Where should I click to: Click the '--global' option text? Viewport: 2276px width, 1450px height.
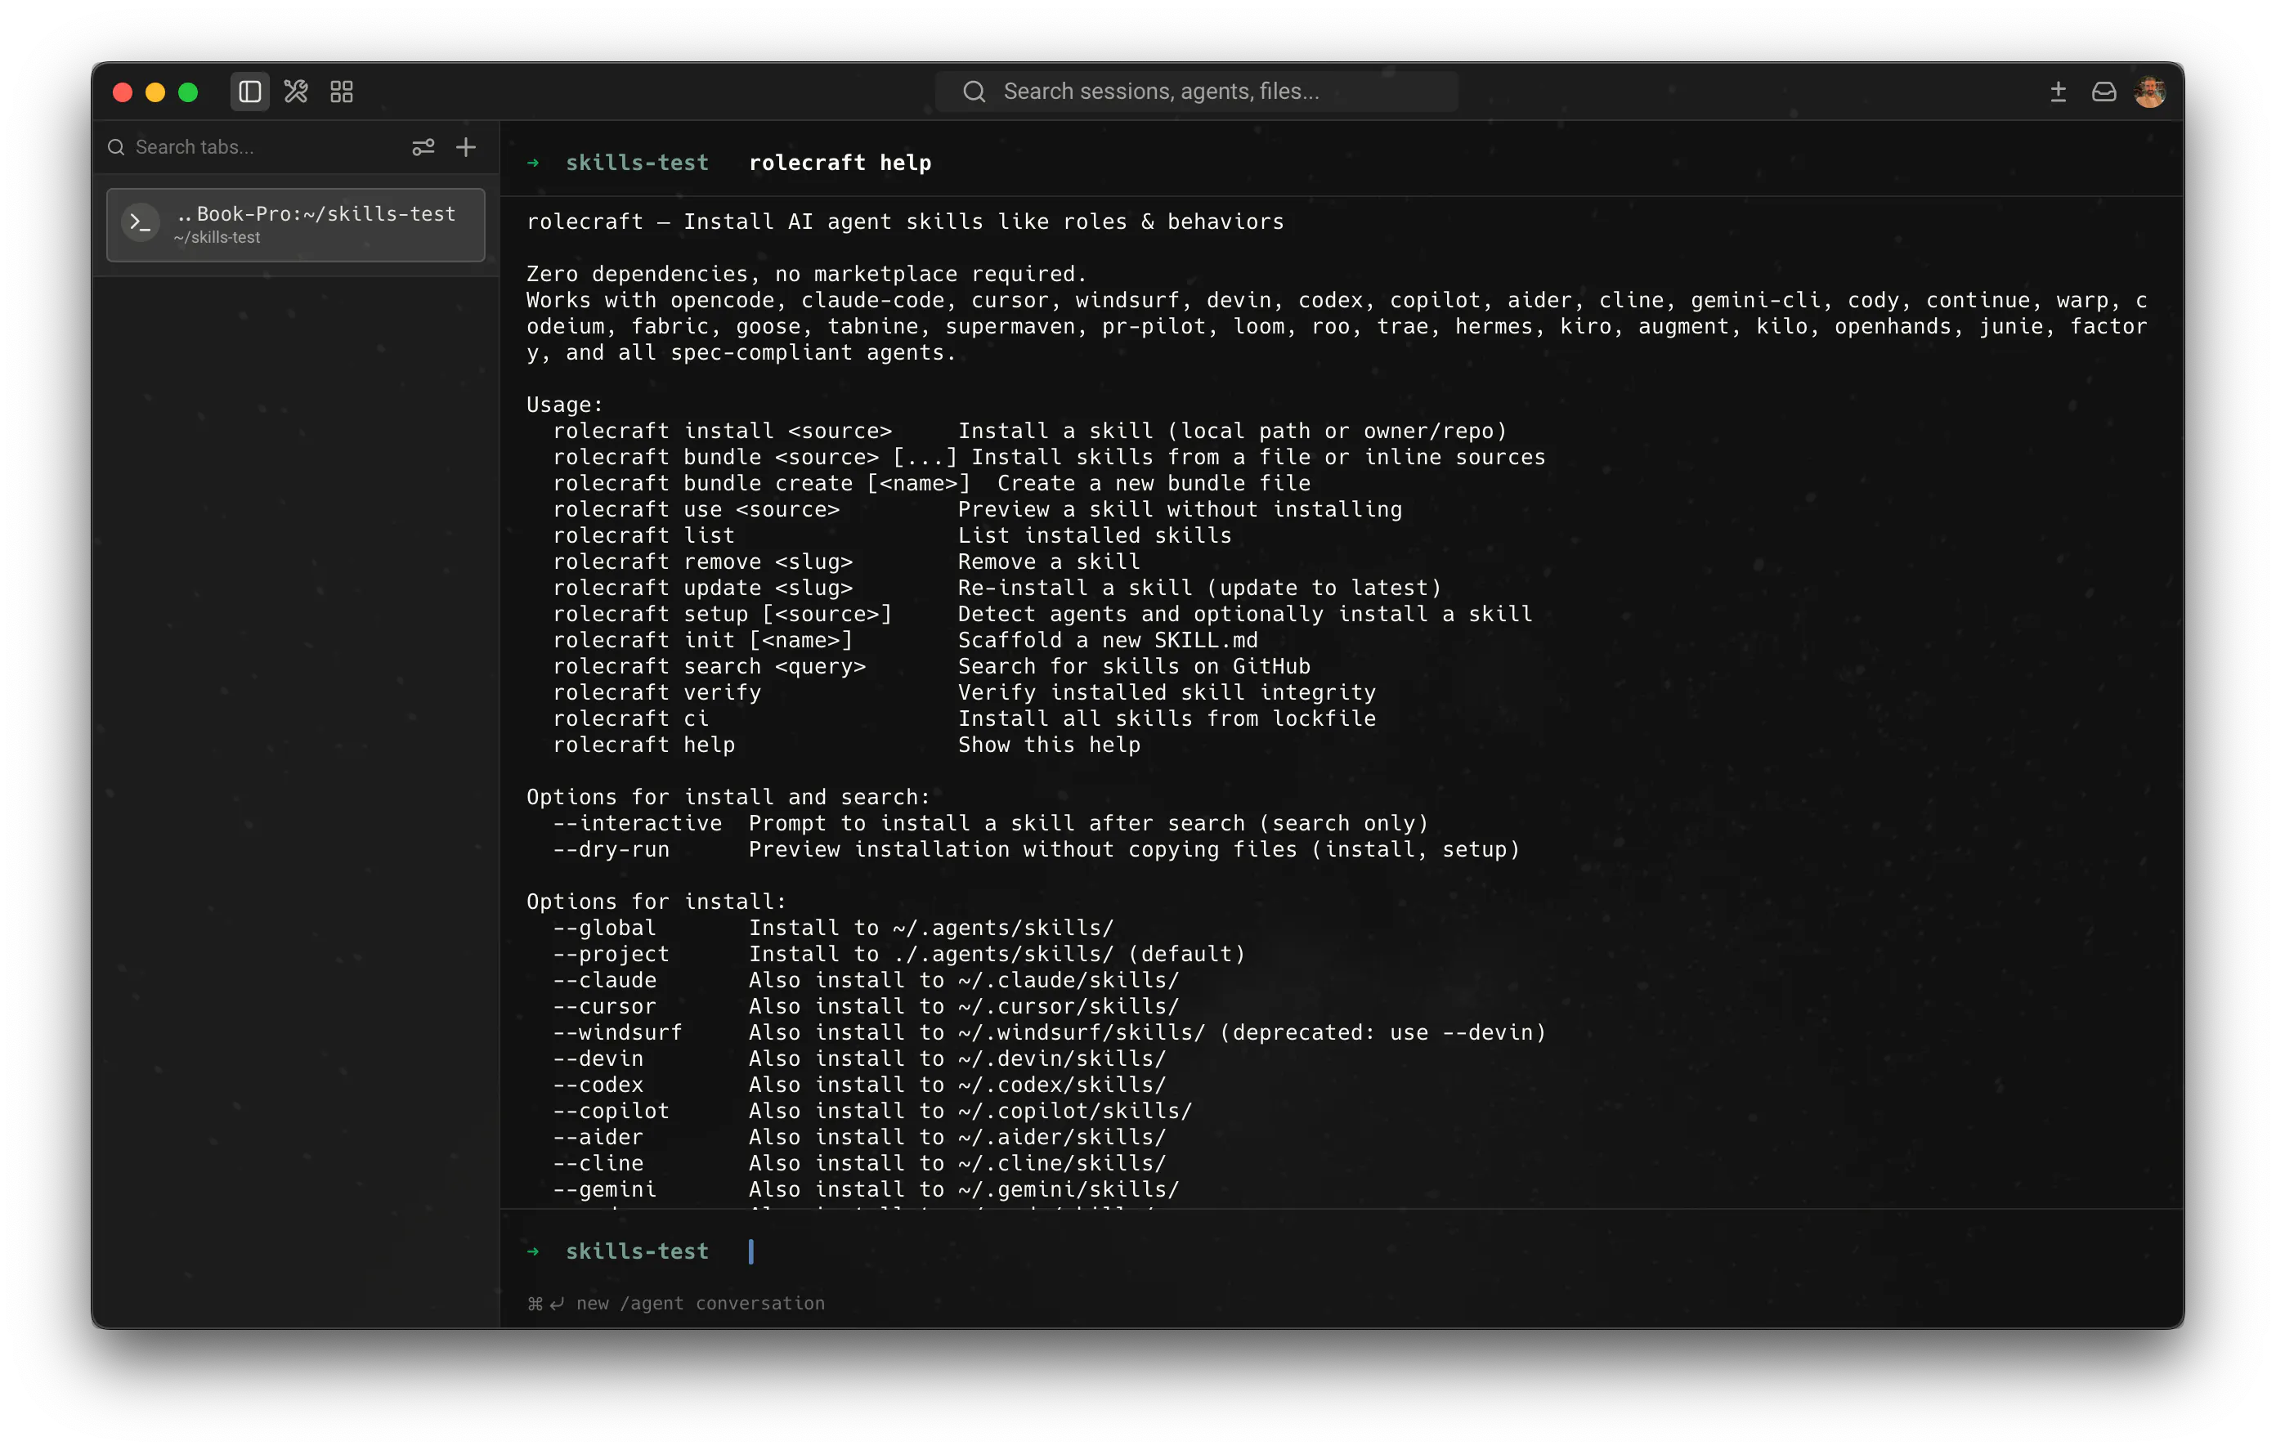point(604,929)
